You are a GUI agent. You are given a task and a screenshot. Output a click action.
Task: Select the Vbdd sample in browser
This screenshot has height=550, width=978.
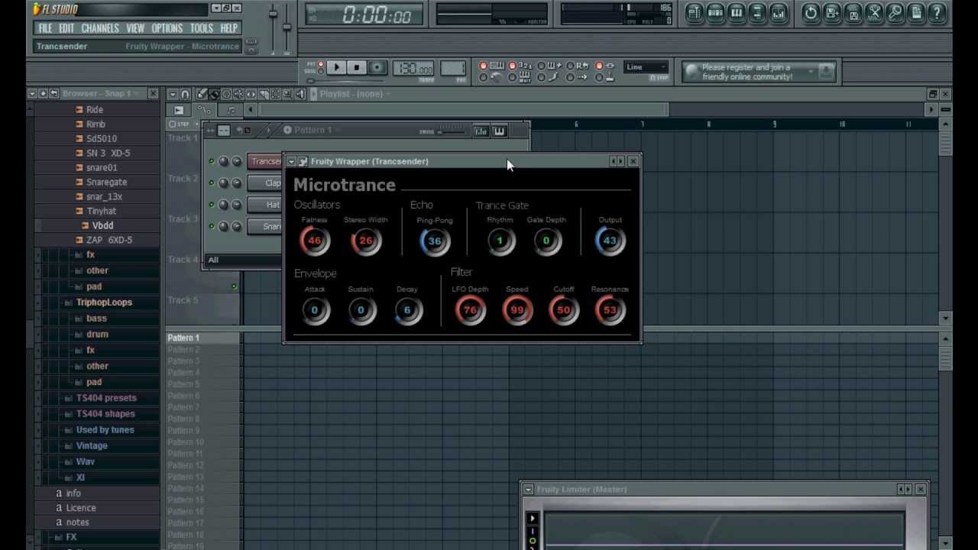click(102, 226)
